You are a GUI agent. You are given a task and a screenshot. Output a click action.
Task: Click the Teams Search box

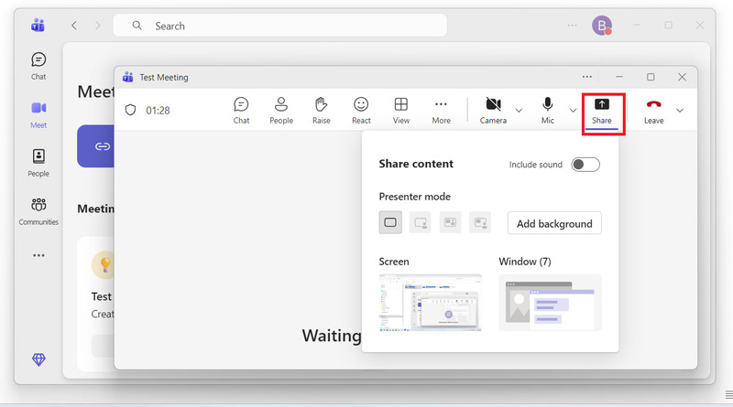pos(279,26)
